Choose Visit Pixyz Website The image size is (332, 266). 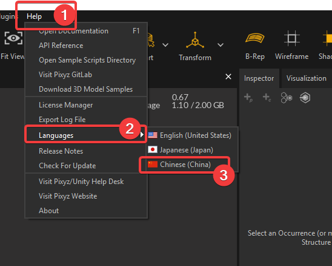tap(86, 196)
